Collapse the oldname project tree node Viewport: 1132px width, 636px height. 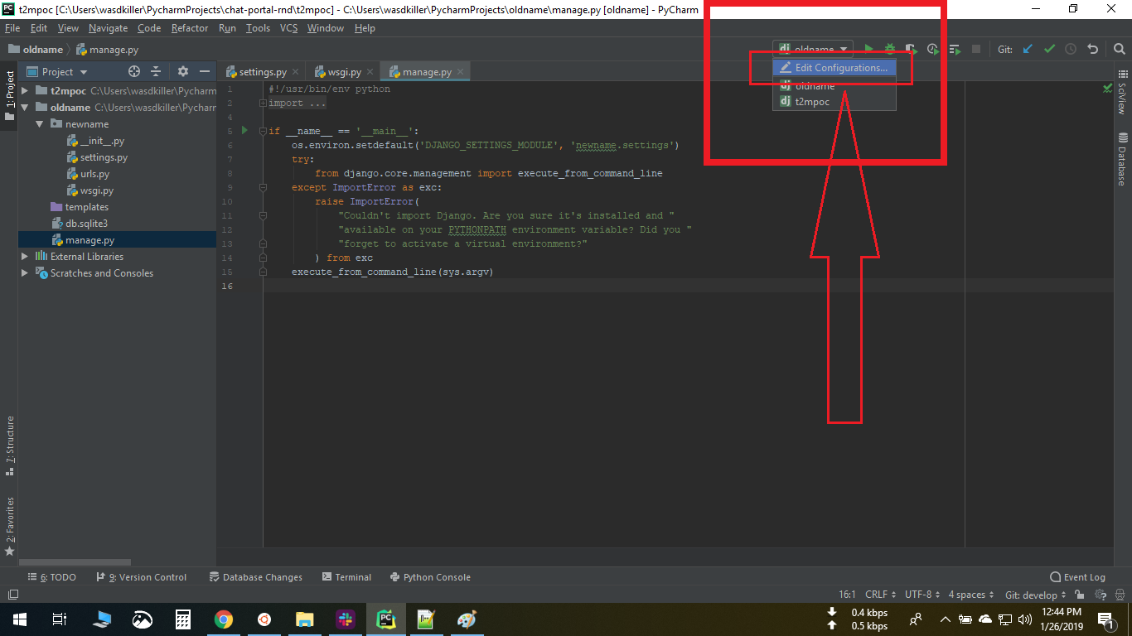(x=26, y=108)
